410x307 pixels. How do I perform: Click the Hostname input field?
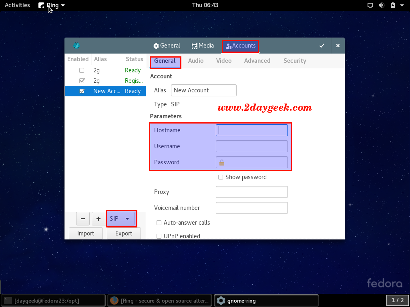click(252, 130)
